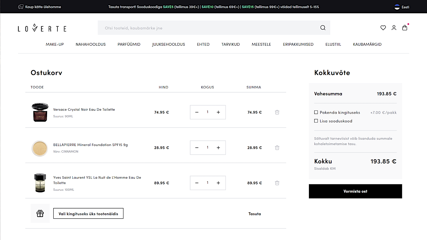The height and width of the screenshot is (240, 427).
Task: Click the quantity value for BELLAPIERRE foundation
Action: [207, 148]
